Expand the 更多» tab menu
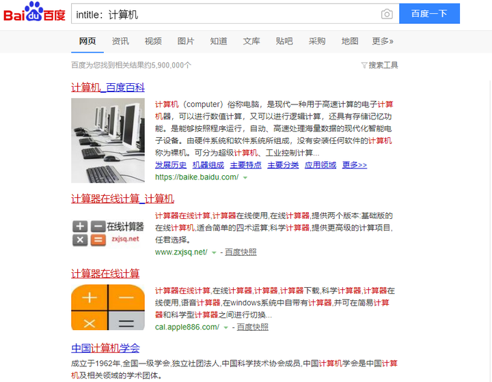The image size is (492, 382). (383, 41)
